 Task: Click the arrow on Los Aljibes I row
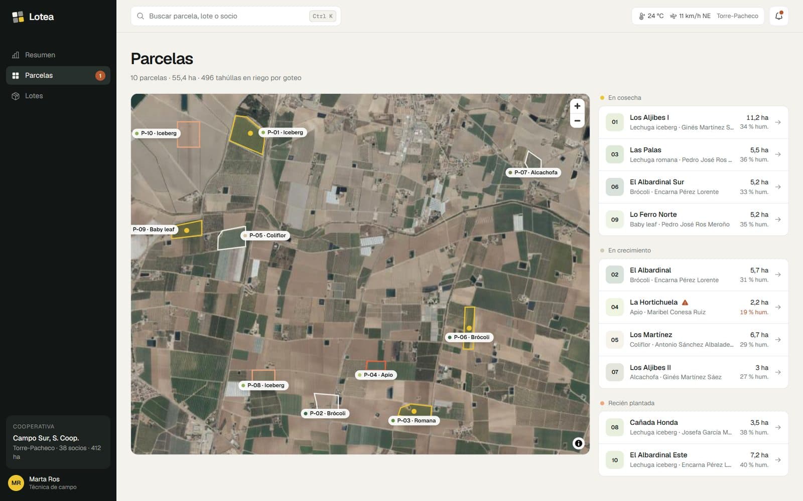point(778,122)
